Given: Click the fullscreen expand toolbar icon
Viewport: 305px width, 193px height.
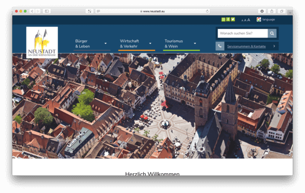Looking at the screenshot, I should pyautogui.click(x=89, y=11).
